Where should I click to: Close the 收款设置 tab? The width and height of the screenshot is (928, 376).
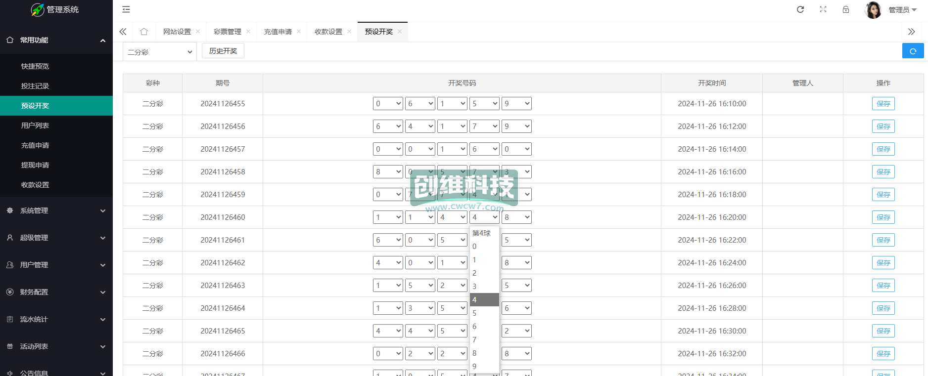point(349,31)
